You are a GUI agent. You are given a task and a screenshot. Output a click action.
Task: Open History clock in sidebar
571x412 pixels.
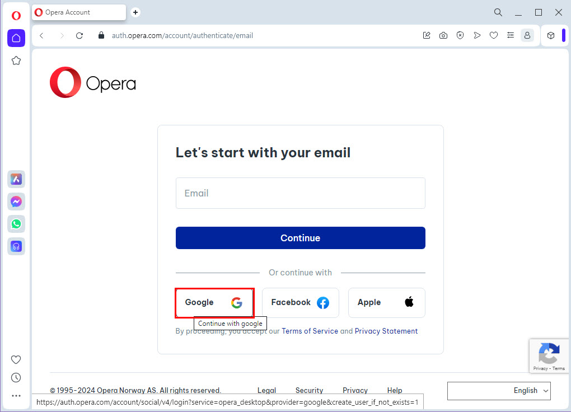click(x=16, y=378)
